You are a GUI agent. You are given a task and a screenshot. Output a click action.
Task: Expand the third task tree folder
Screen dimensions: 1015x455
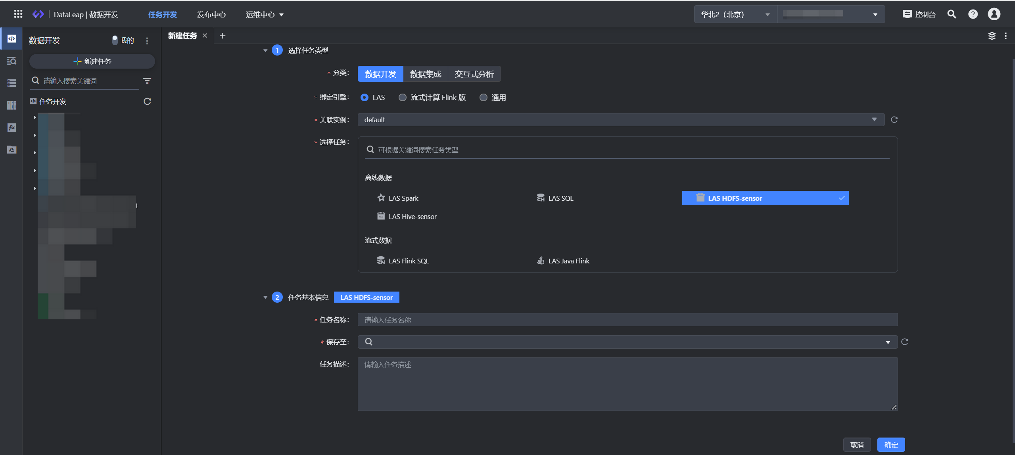pyautogui.click(x=35, y=153)
